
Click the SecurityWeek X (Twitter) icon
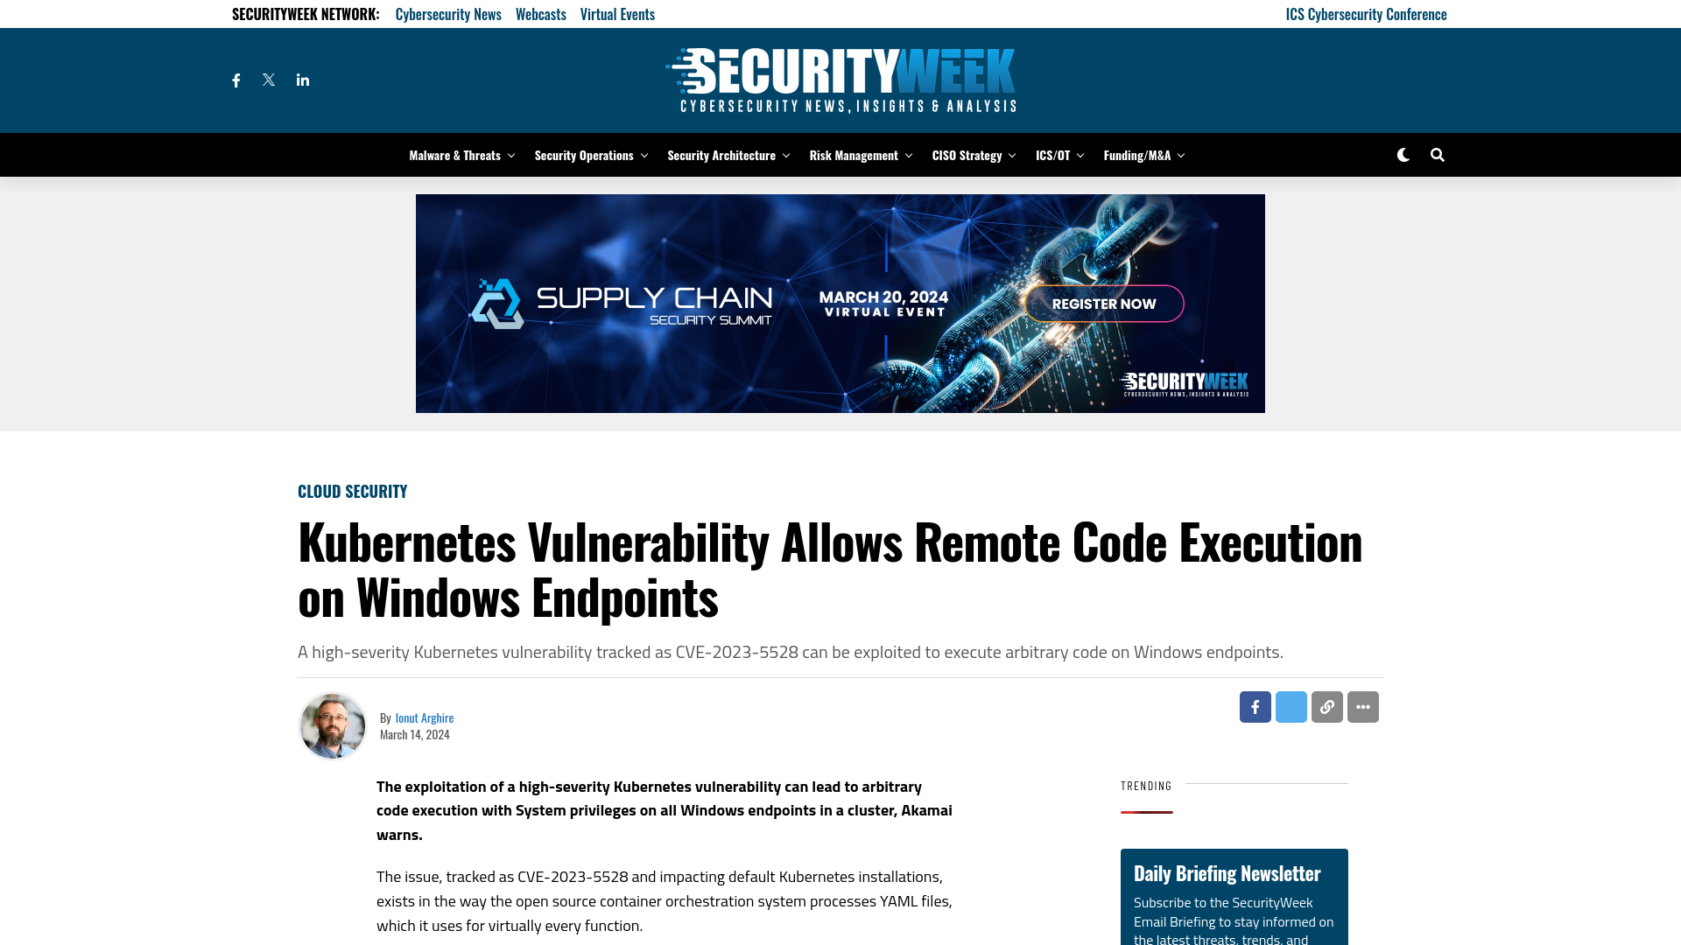click(x=269, y=80)
